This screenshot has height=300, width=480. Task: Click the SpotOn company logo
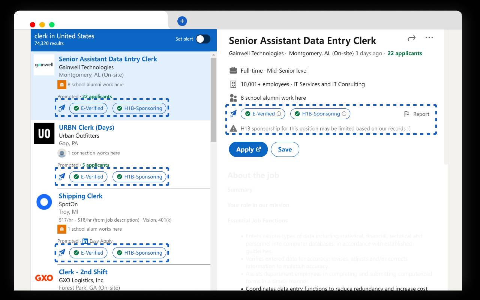pyautogui.click(x=44, y=202)
